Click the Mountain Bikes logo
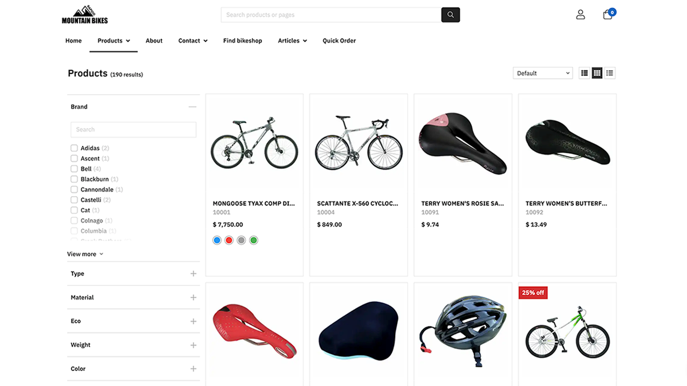The image size is (687, 386). tap(84, 14)
